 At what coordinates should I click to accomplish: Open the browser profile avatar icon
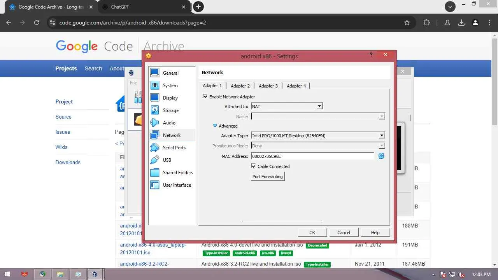point(475,23)
